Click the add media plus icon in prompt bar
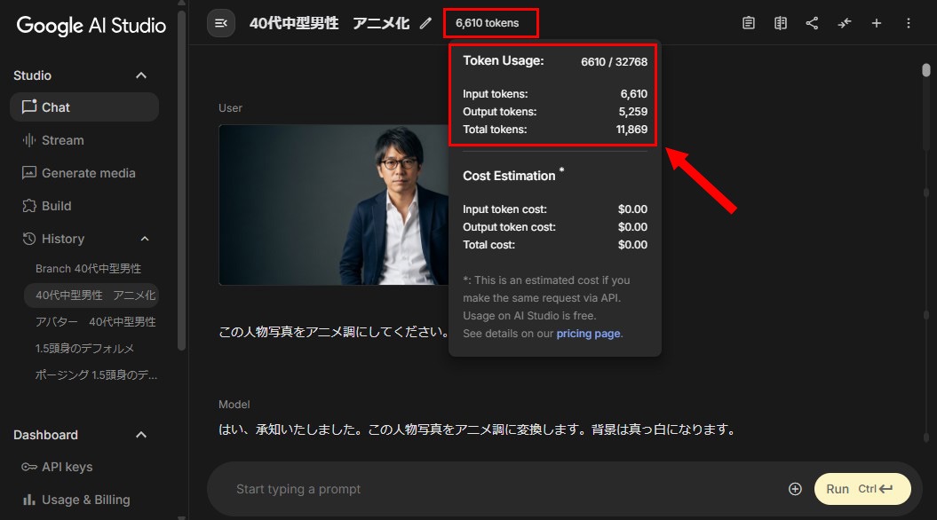 795,489
